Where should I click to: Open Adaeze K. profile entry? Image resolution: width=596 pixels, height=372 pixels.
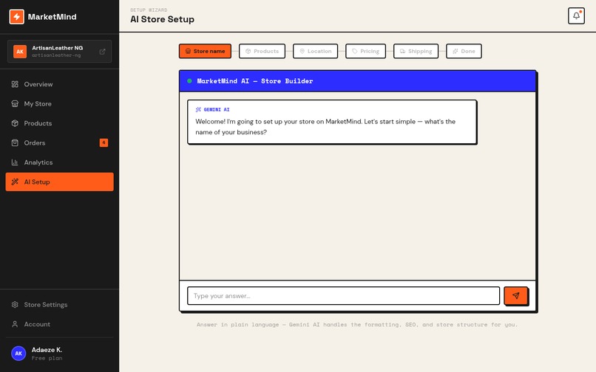[x=59, y=354]
